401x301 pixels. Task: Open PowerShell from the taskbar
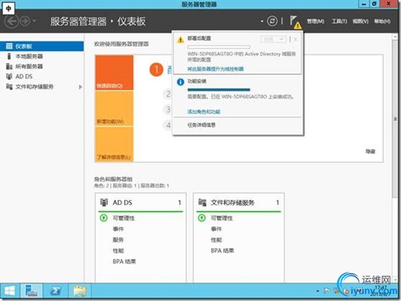point(56,291)
